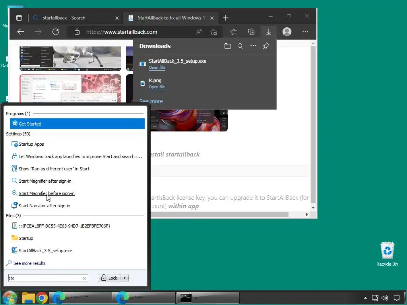407x305 pixels.
Task: Open notification center icon in tray
Action: (x=397, y=298)
